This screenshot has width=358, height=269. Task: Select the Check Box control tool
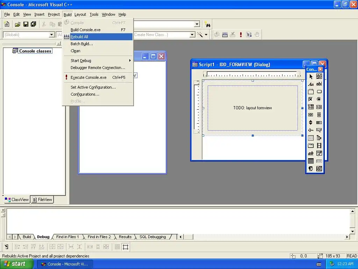click(311, 99)
